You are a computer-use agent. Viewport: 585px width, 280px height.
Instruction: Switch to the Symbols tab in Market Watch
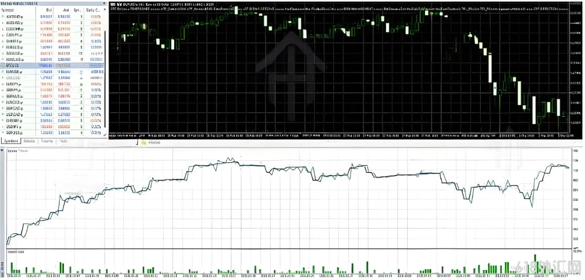[x=10, y=141]
